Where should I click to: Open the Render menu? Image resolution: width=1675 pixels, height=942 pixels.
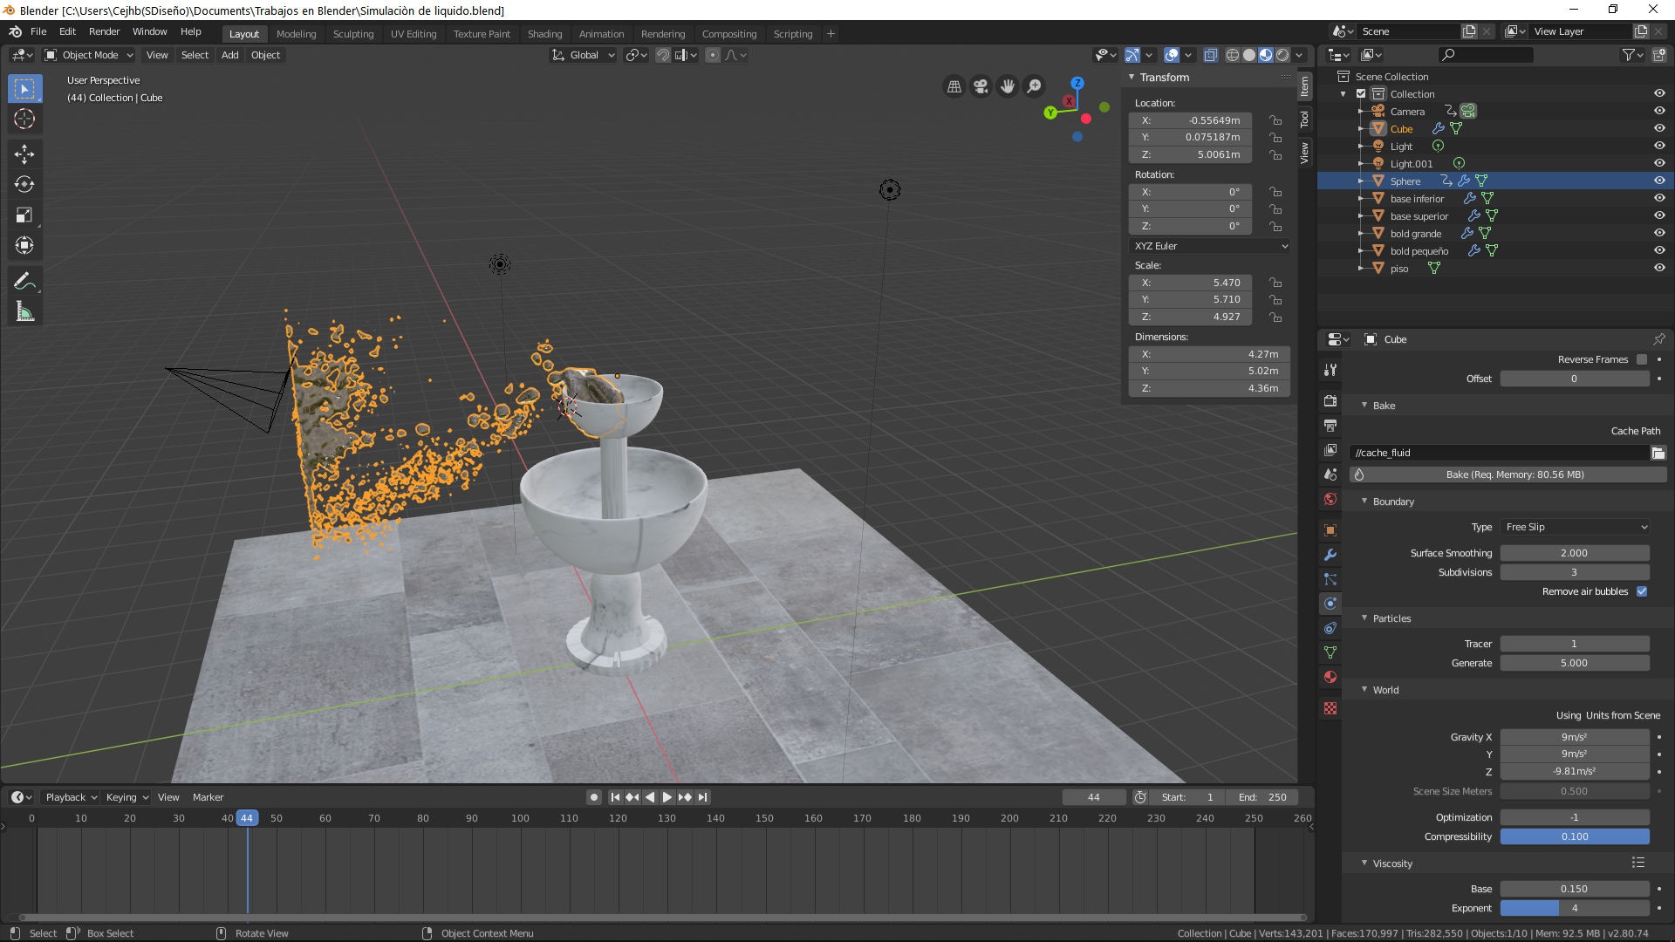[x=104, y=31]
